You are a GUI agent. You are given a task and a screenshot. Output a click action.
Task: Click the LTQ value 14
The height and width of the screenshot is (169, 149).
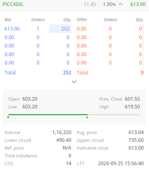(69, 163)
